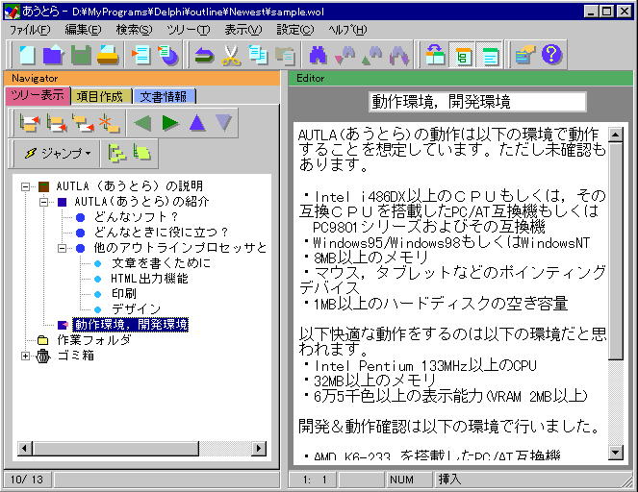The height and width of the screenshot is (492, 638).
Task: Click the Print icon
Action: point(108,55)
